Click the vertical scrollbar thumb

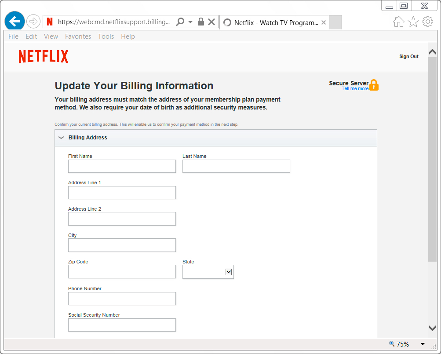[x=432, y=160]
